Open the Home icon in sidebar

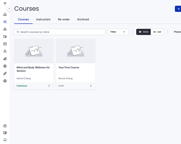[x=5, y=14]
